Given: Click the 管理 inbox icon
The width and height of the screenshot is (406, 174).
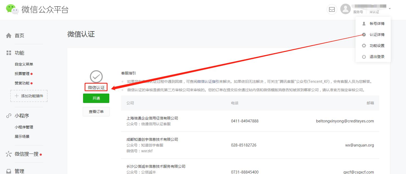Looking at the screenshot, I should click(9, 171).
